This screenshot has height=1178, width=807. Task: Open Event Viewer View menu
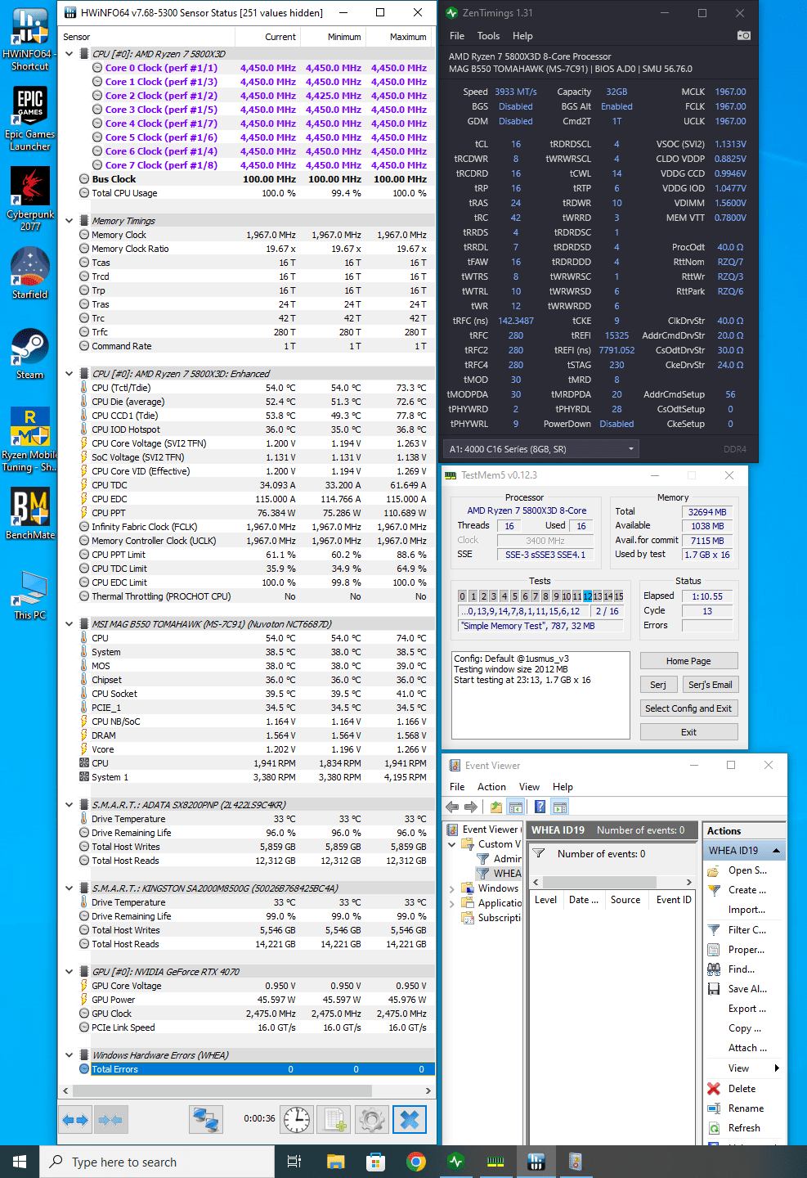click(529, 787)
